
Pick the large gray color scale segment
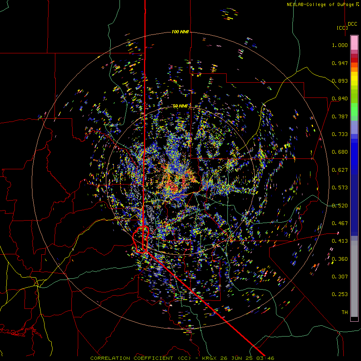[x=354, y=279]
